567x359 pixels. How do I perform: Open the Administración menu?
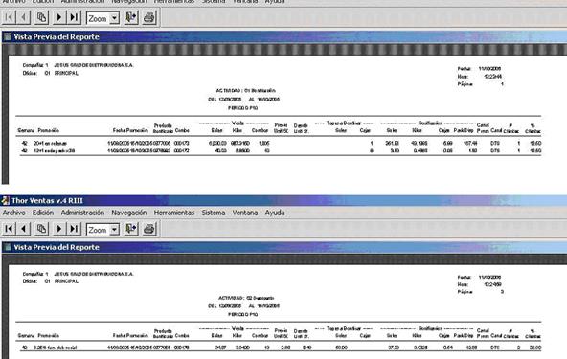(82, 213)
